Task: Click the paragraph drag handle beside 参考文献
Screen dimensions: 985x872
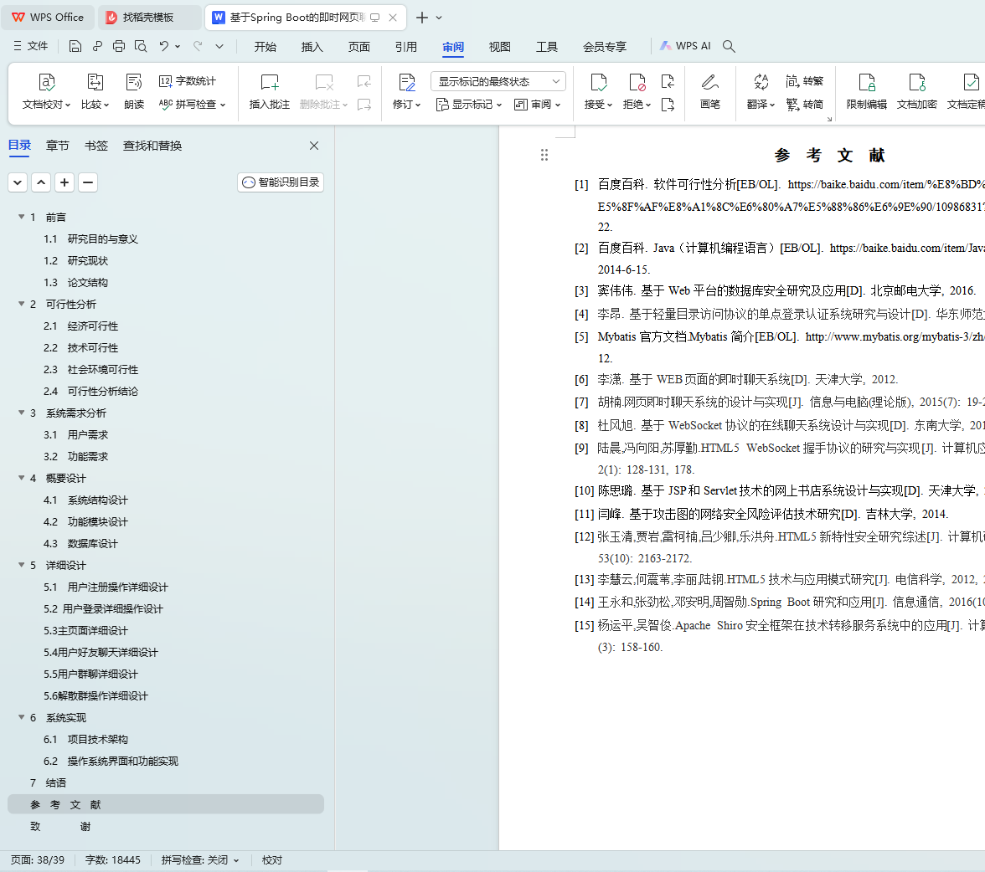Action: pos(544,155)
